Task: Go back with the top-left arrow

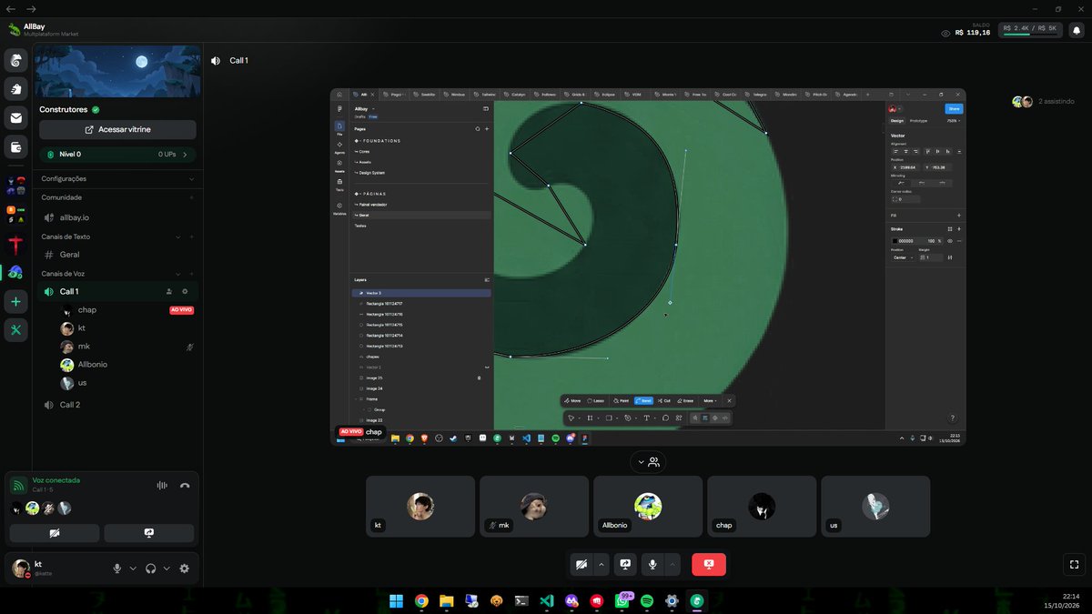Action: point(11,8)
